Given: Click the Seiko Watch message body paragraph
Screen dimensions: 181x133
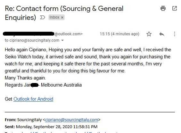Looking at the screenshot, I should click(x=88, y=60).
